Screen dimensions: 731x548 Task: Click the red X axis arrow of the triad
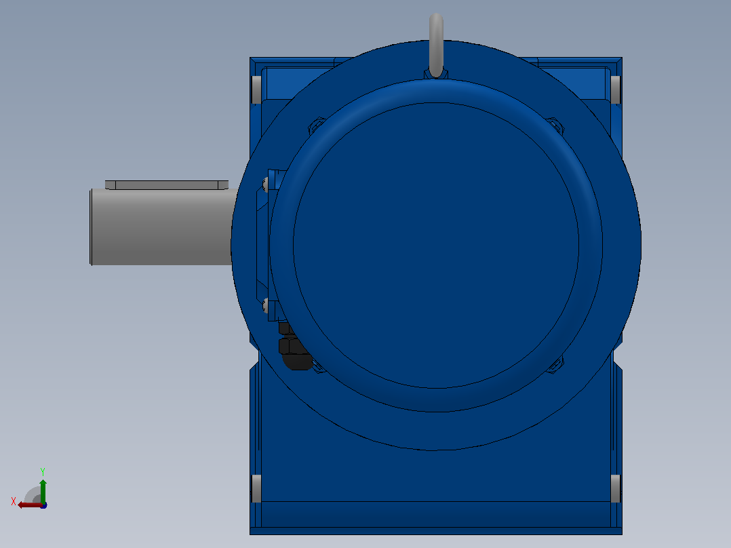(29, 505)
